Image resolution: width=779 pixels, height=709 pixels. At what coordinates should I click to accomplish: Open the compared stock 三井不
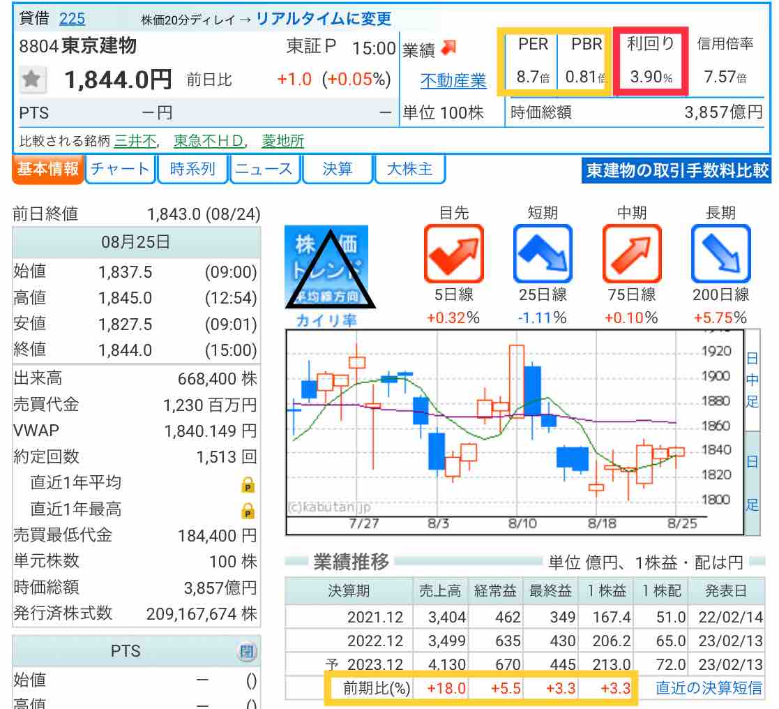(135, 141)
